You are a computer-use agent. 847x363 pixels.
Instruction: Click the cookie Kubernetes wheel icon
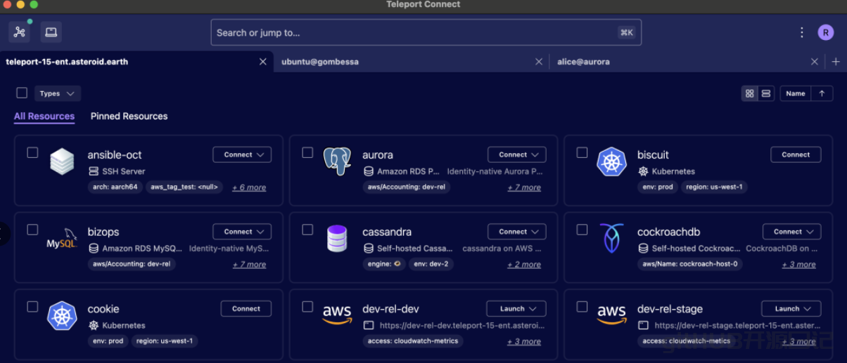coord(62,316)
